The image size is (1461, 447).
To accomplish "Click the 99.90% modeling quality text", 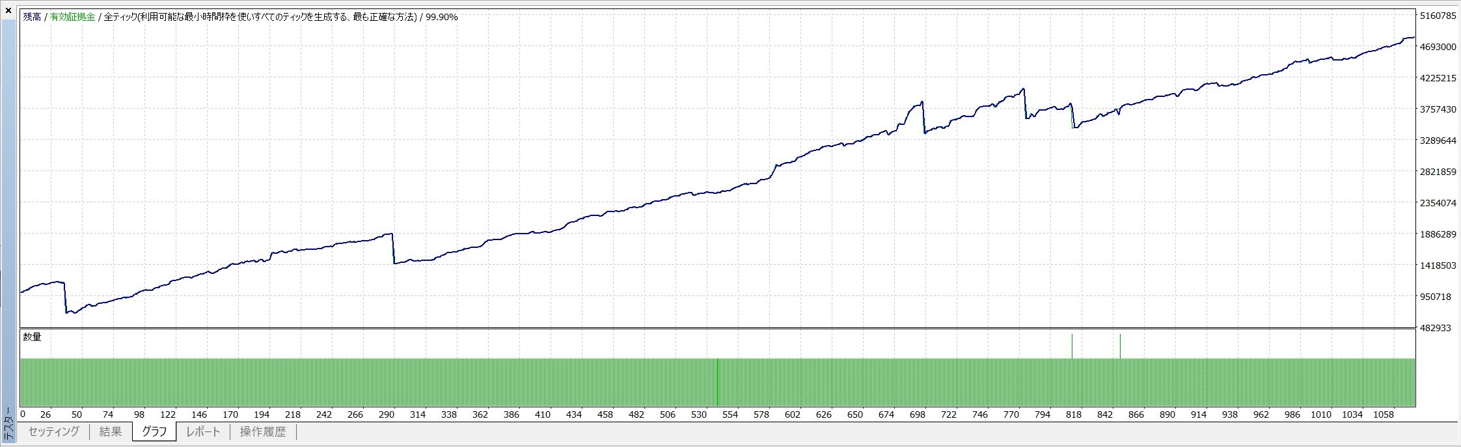I will click(x=441, y=17).
